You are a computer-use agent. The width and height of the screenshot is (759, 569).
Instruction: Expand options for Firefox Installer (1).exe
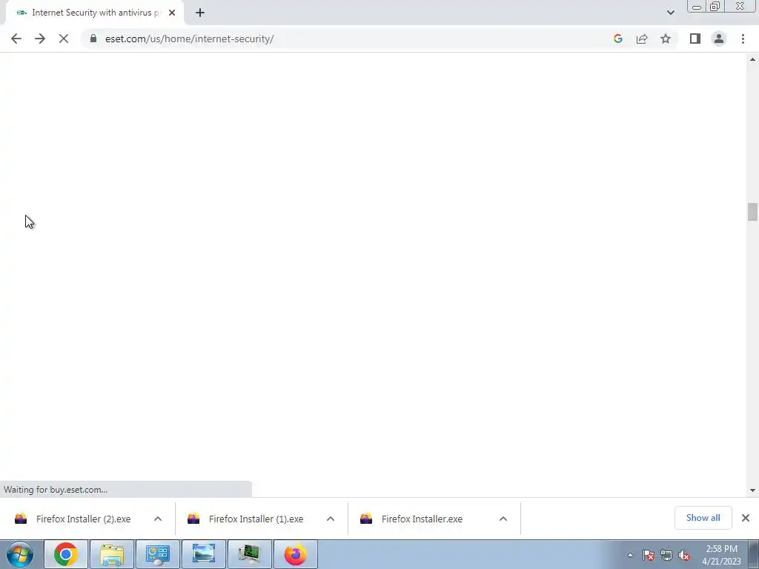coord(331,519)
